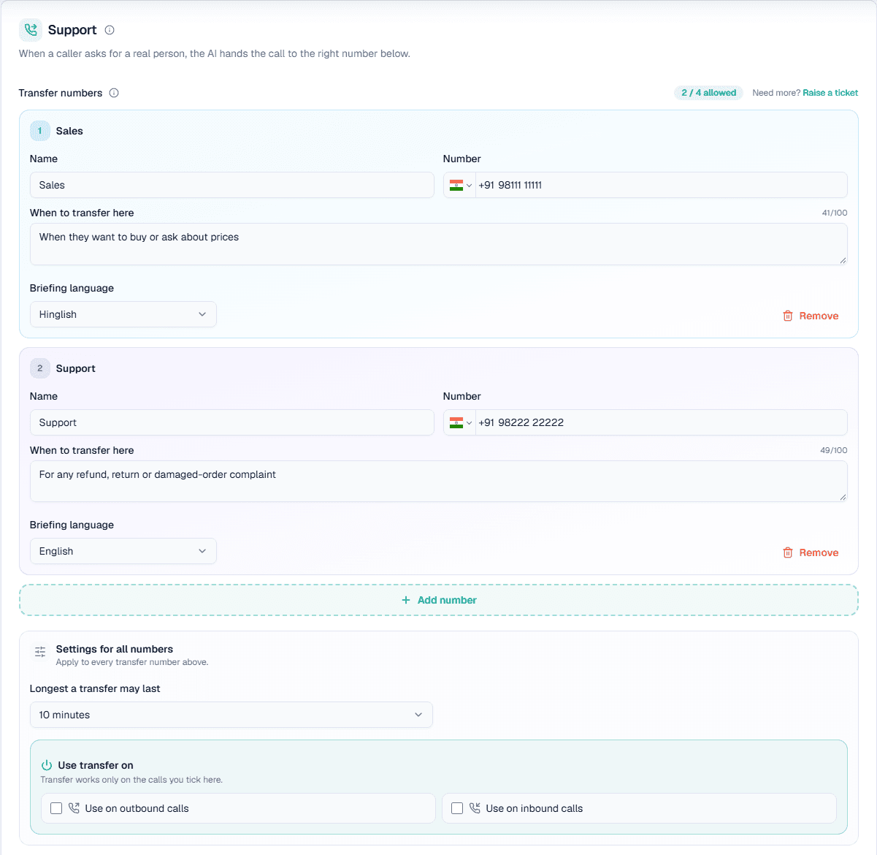The height and width of the screenshot is (855, 877).
Task: Click the 2 / 4 allowed badge
Action: pos(708,93)
